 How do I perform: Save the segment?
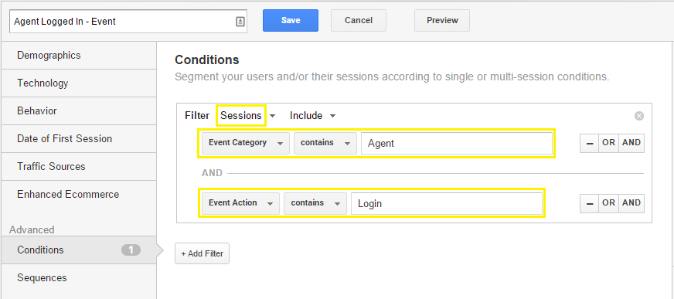[x=291, y=20]
